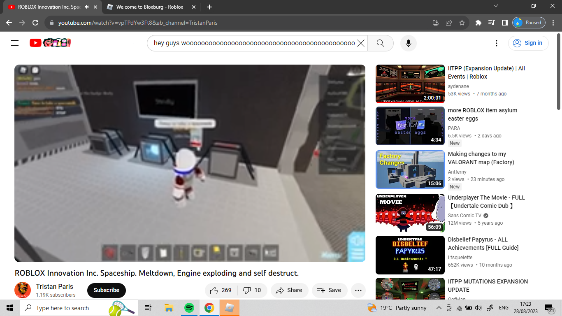Reload the page
Screen dimensions: 562x316
pyautogui.click(x=35, y=23)
